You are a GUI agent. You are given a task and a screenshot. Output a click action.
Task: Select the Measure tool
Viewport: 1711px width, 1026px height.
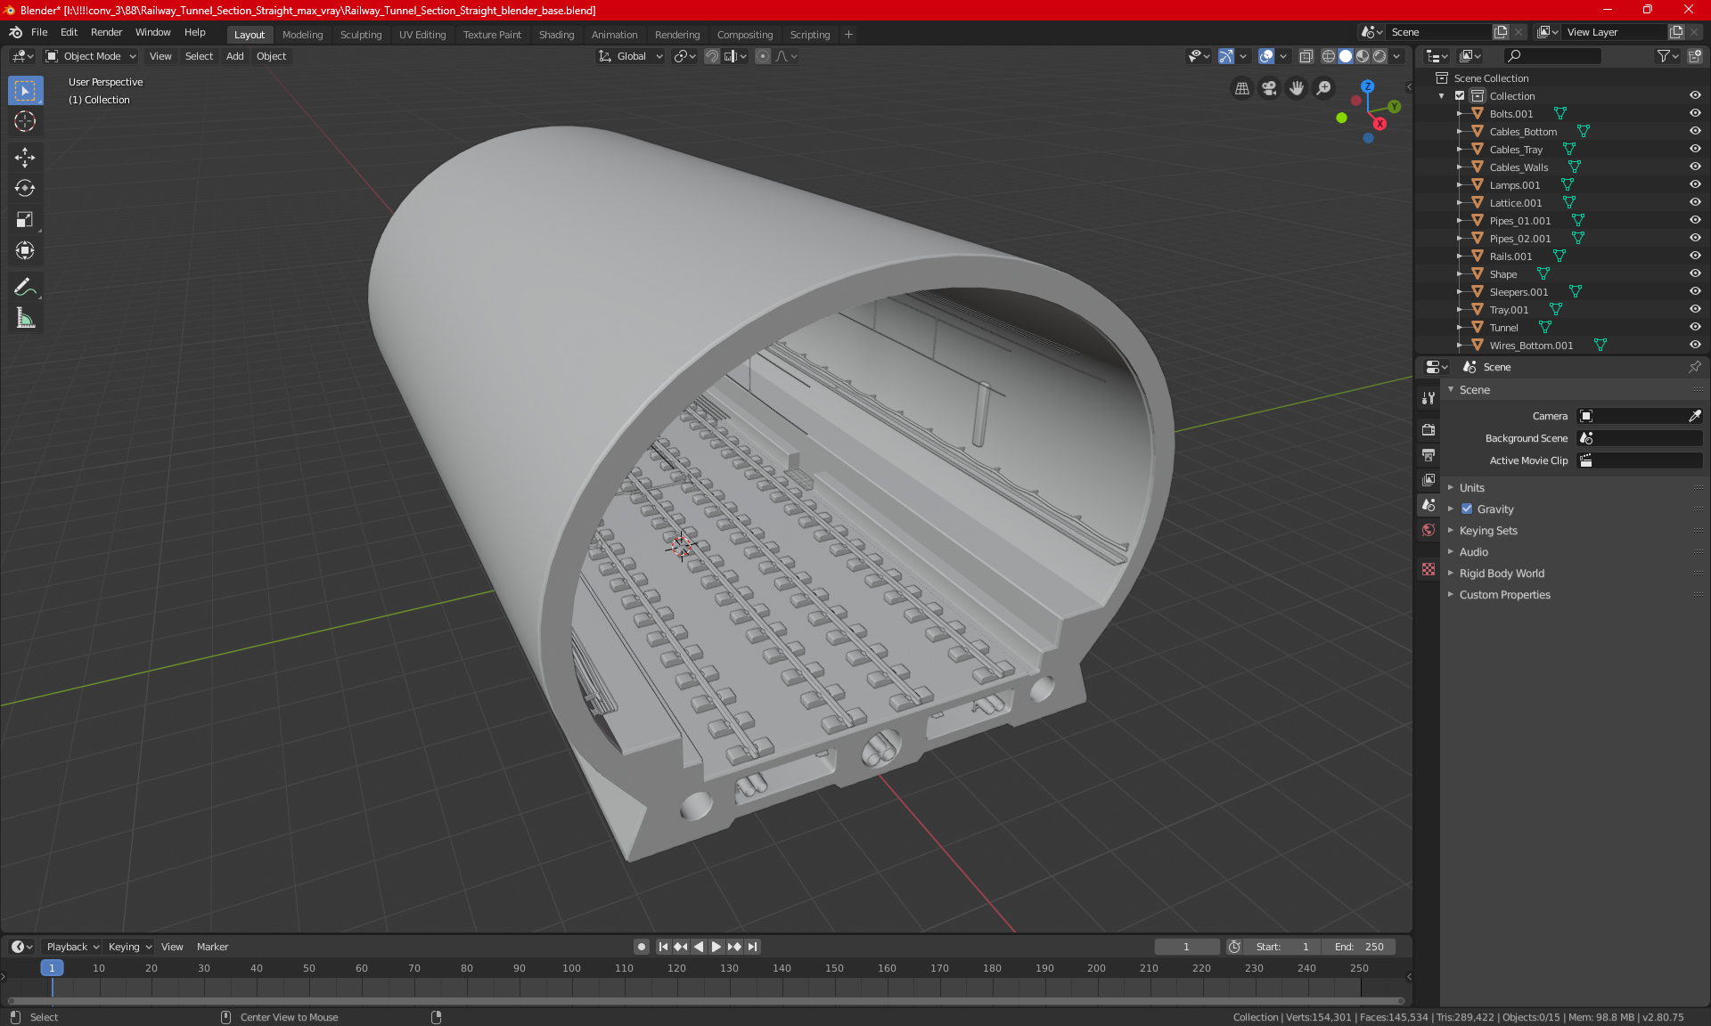[25, 319]
